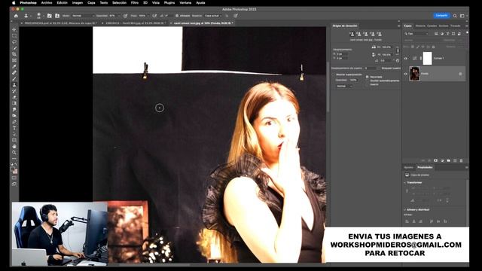Toggle Clone Source panel from options bar
The image size is (482, 271).
tap(57, 16)
